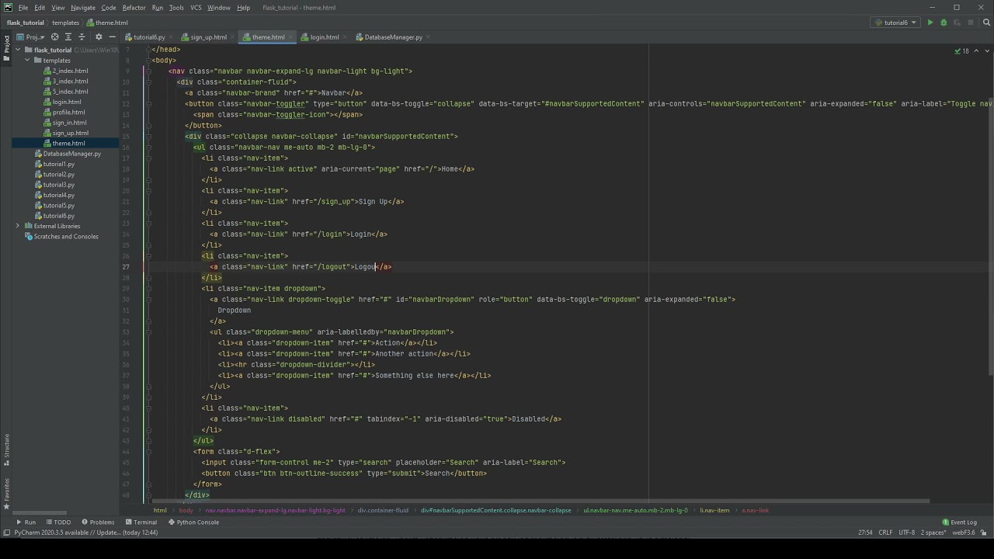Open the Python Console tool window

[193, 523]
